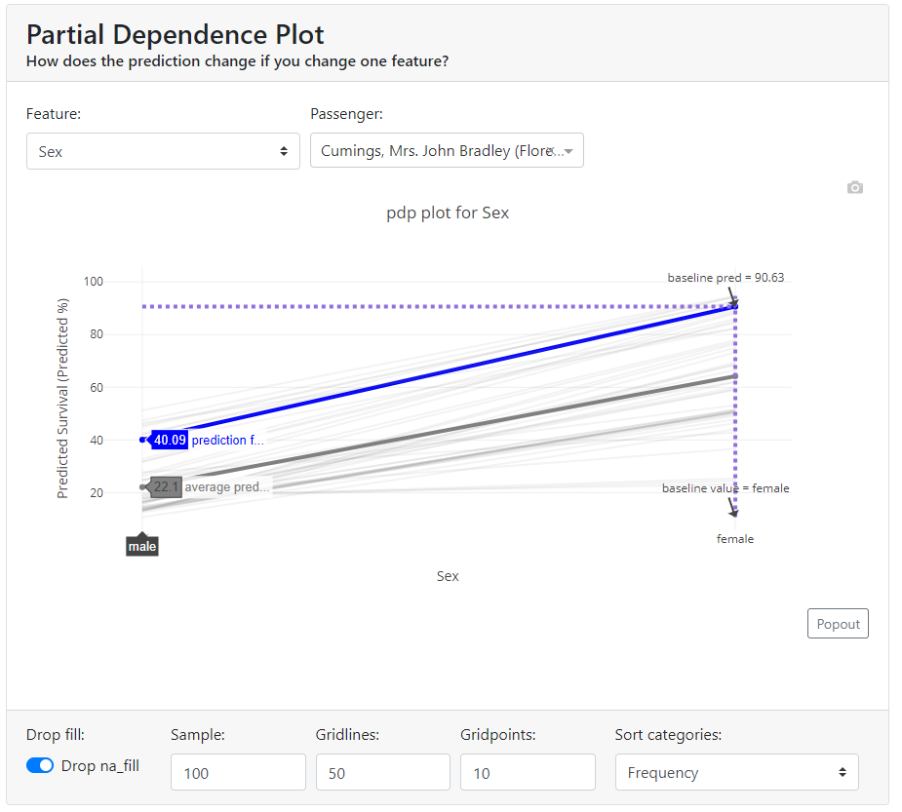Click the 'female' category label
This screenshot has height=812, width=902.
coord(735,538)
